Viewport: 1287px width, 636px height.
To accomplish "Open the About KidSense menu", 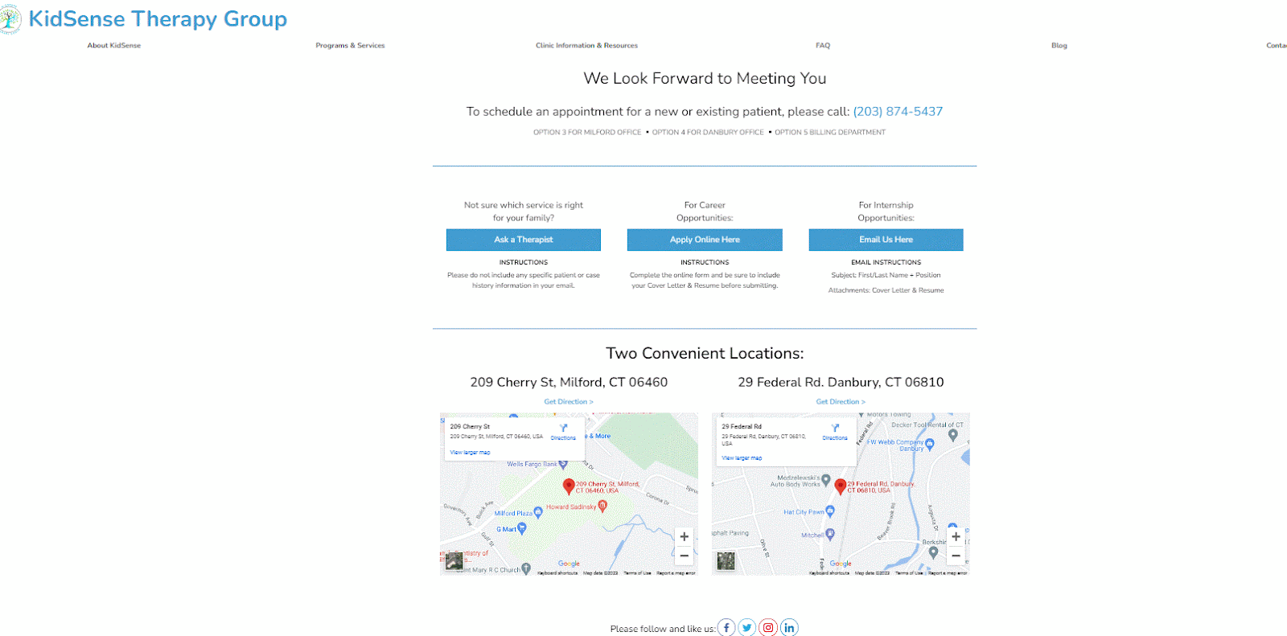I will 114,46.
